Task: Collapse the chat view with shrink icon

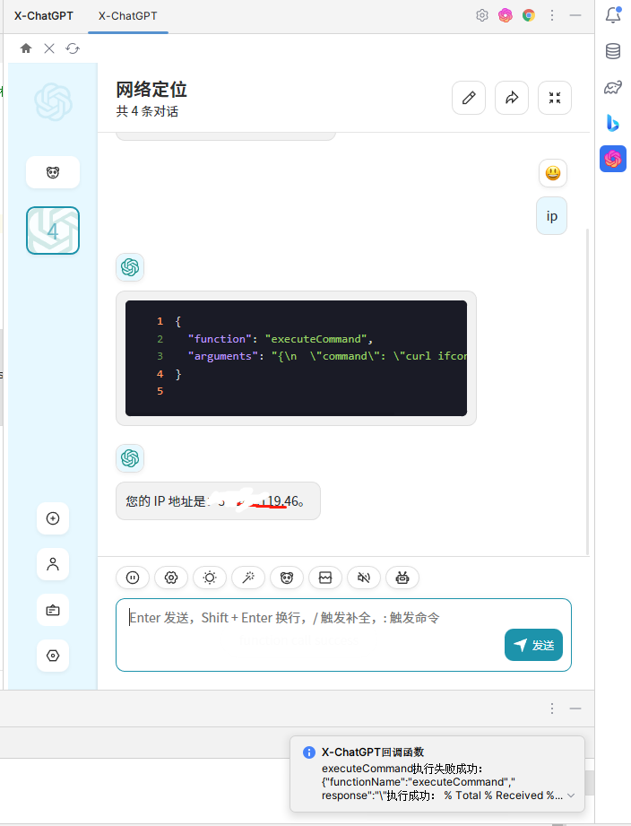Action: [x=555, y=98]
